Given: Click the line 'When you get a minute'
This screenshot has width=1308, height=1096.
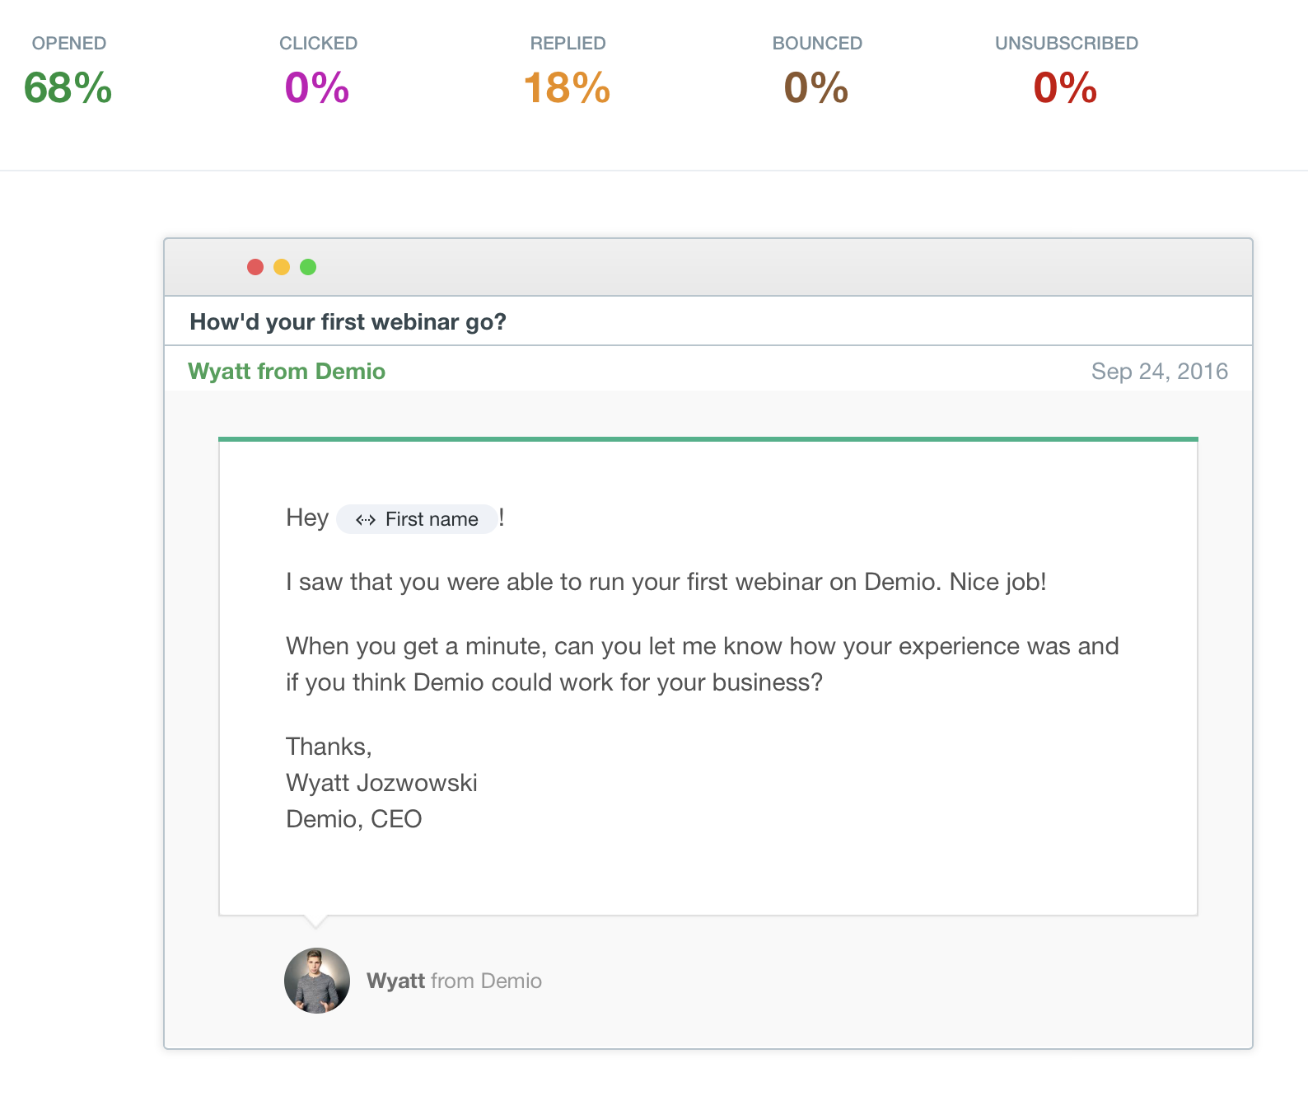Looking at the screenshot, I should (x=703, y=646).
